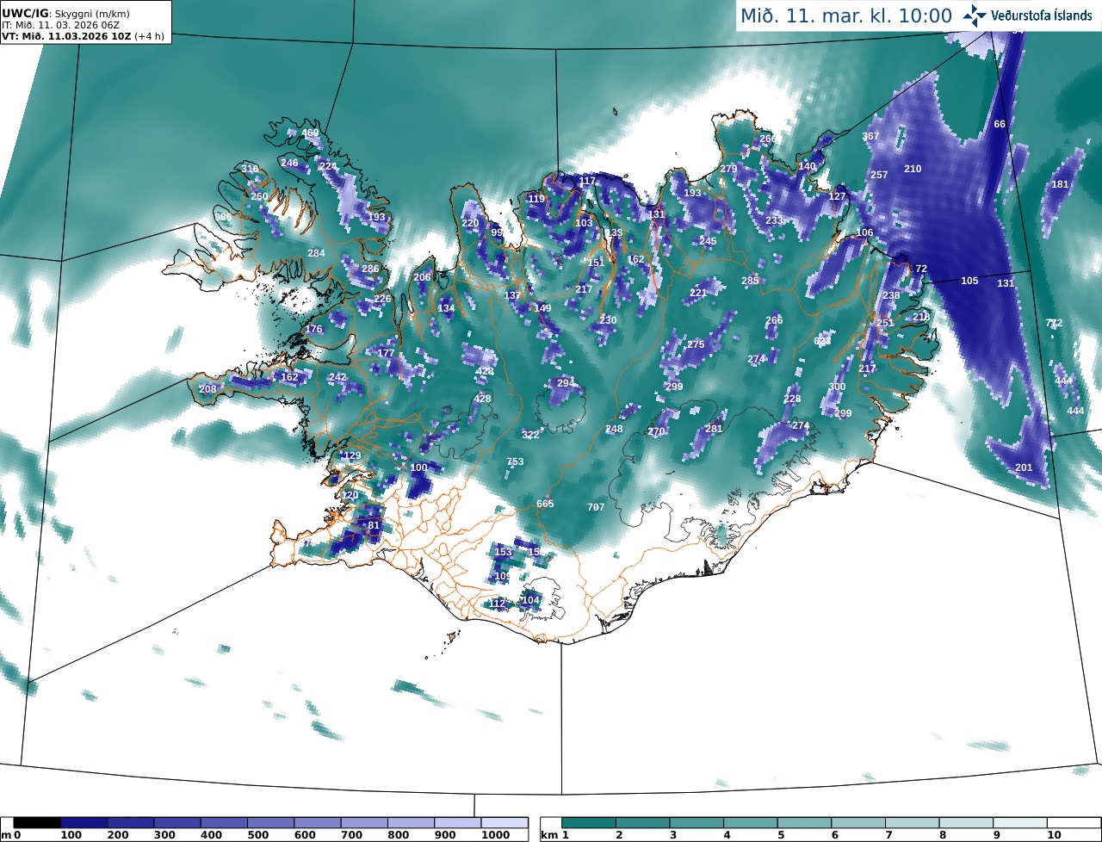Viewport: 1102px width, 842px height.
Task: Click the visibility value 275
Action: [x=696, y=344]
